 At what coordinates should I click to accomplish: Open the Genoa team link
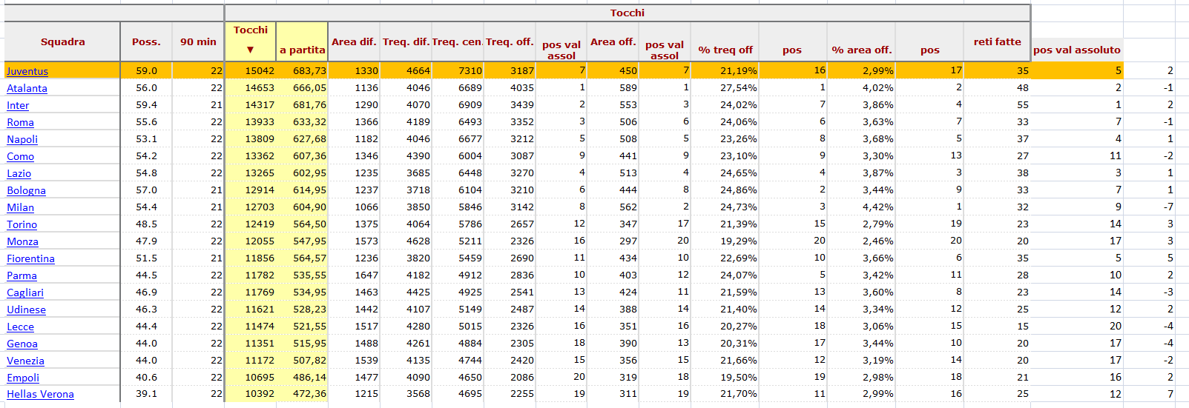pos(22,344)
